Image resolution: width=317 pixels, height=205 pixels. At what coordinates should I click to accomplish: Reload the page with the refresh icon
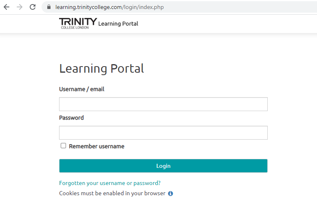click(x=33, y=7)
